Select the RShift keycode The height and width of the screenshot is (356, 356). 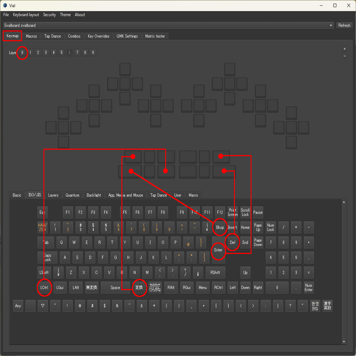[215, 273]
